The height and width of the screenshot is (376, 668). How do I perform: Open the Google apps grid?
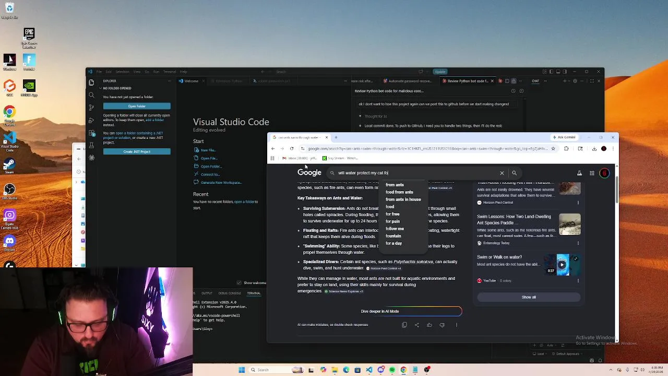tap(592, 173)
